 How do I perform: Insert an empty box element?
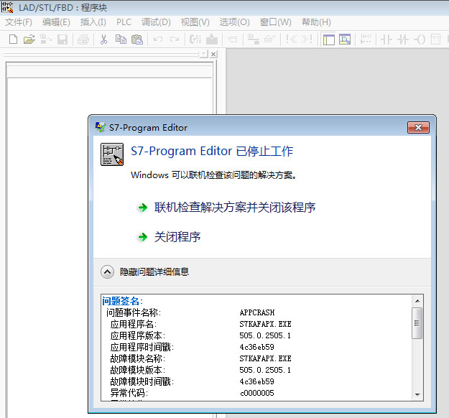point(435,40)
